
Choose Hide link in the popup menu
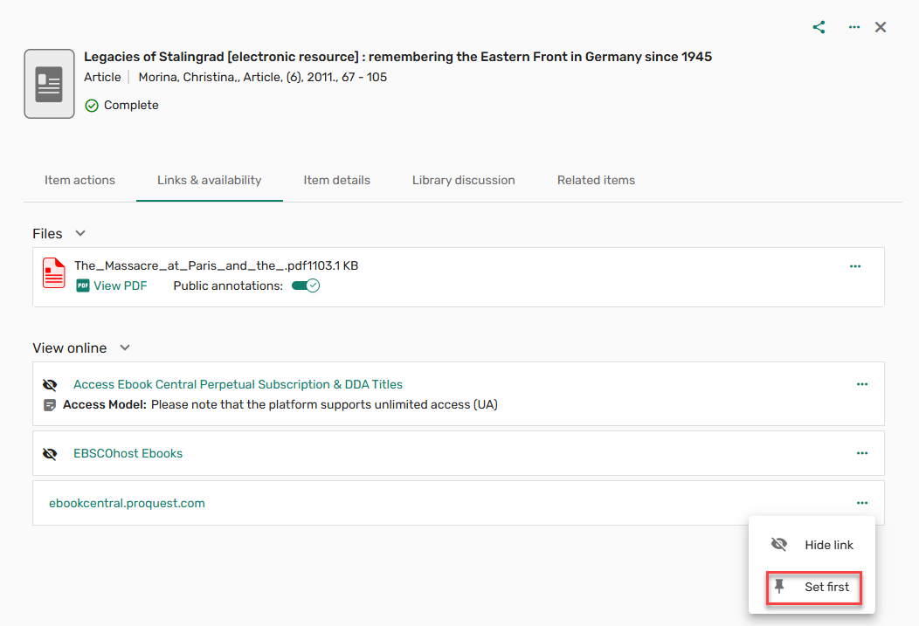(812, 545)
